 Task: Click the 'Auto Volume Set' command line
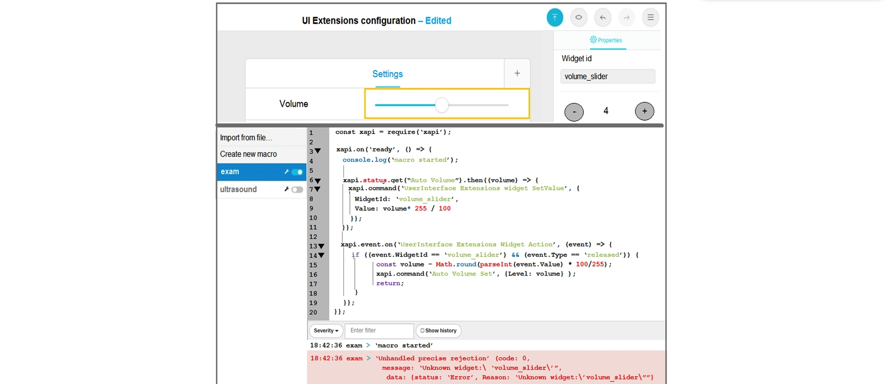(x=476, y=274)
